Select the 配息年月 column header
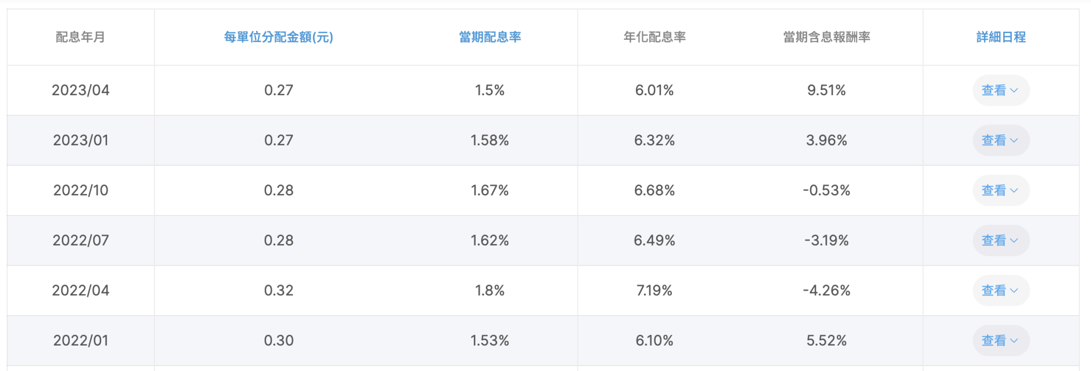The width and height of the screenshot is (1091, 371). click(x=80, y=37)
